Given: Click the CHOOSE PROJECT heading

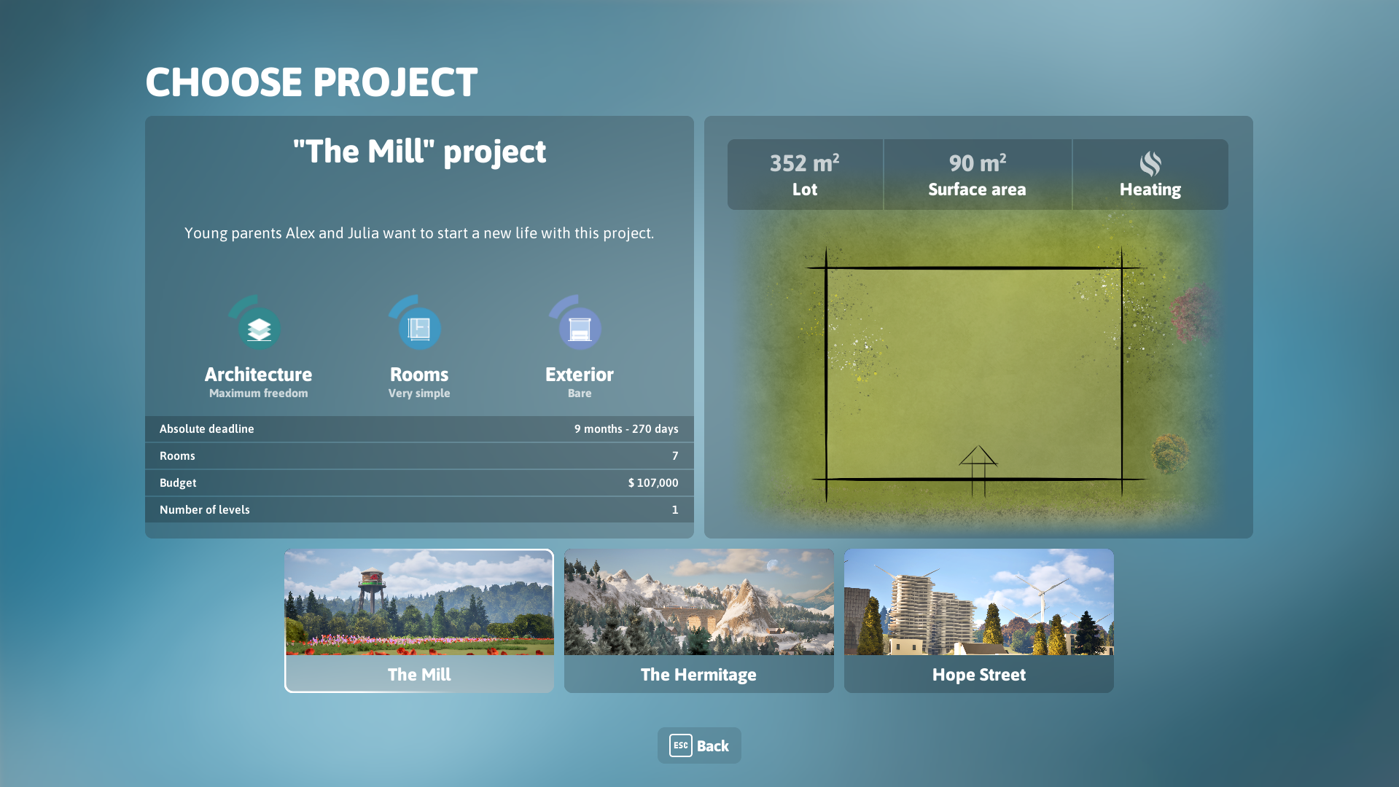Looking at the screenshot, I should (x=311, y=82).
